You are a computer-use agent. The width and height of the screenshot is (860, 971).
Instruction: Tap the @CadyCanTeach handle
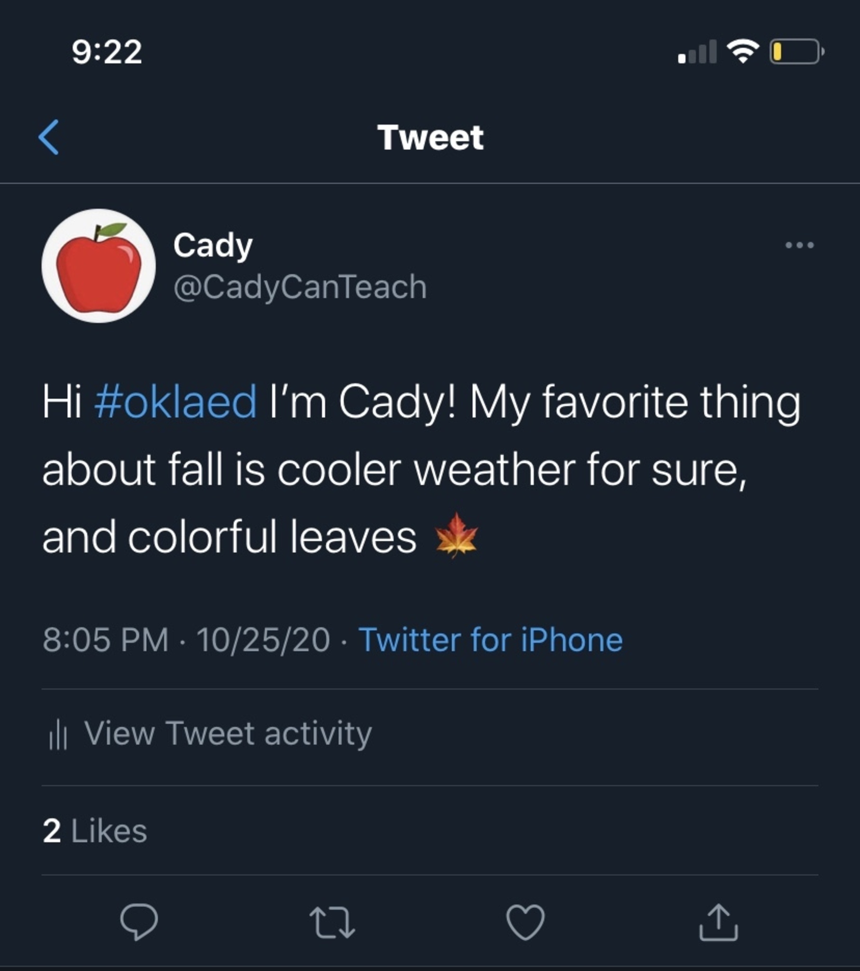(300, 287)
